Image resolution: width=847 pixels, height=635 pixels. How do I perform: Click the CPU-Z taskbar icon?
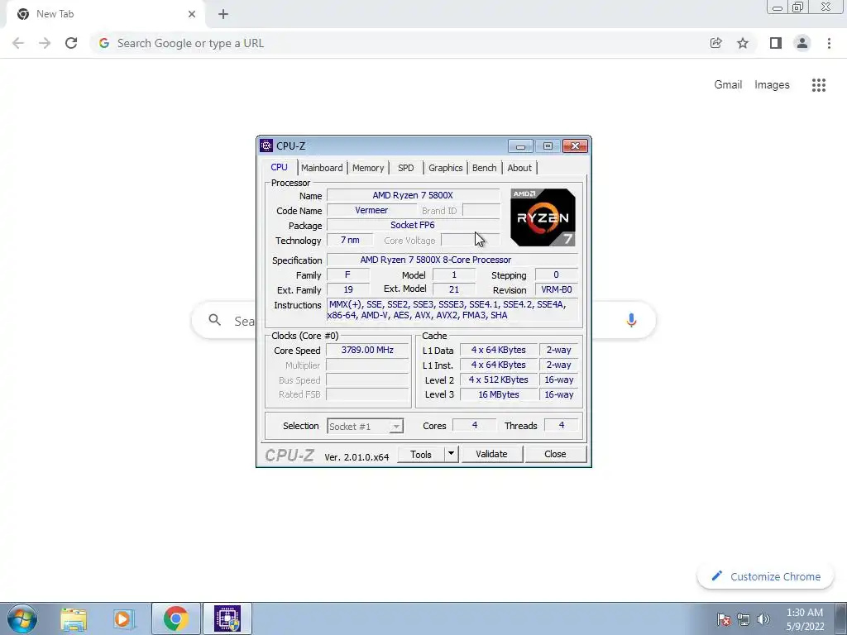pyautogui.click(x=227, y=618)
